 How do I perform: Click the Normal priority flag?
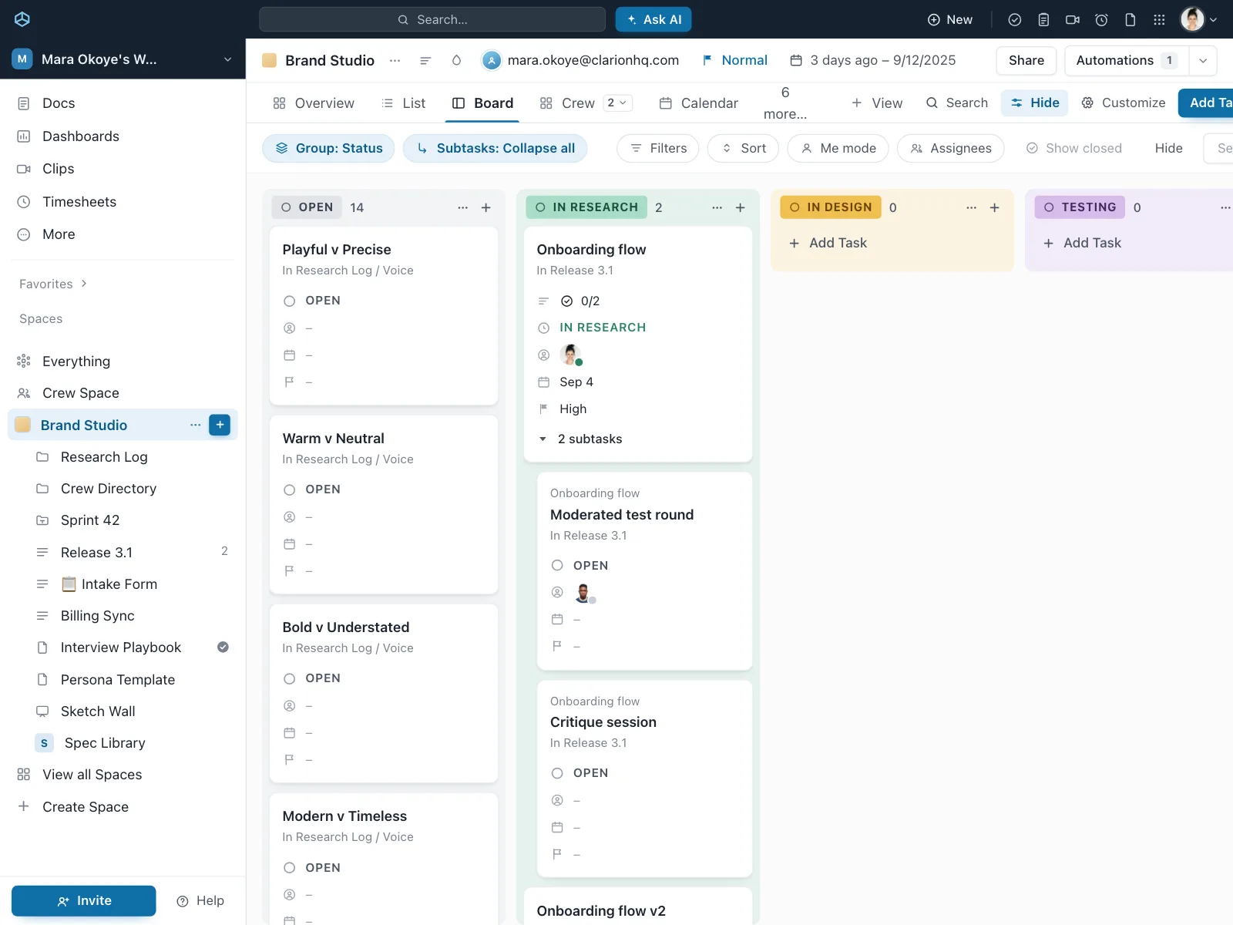[734, 60]
